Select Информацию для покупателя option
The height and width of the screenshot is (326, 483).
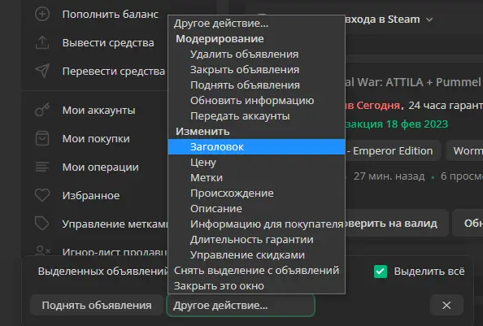click(x=256, y=224)
